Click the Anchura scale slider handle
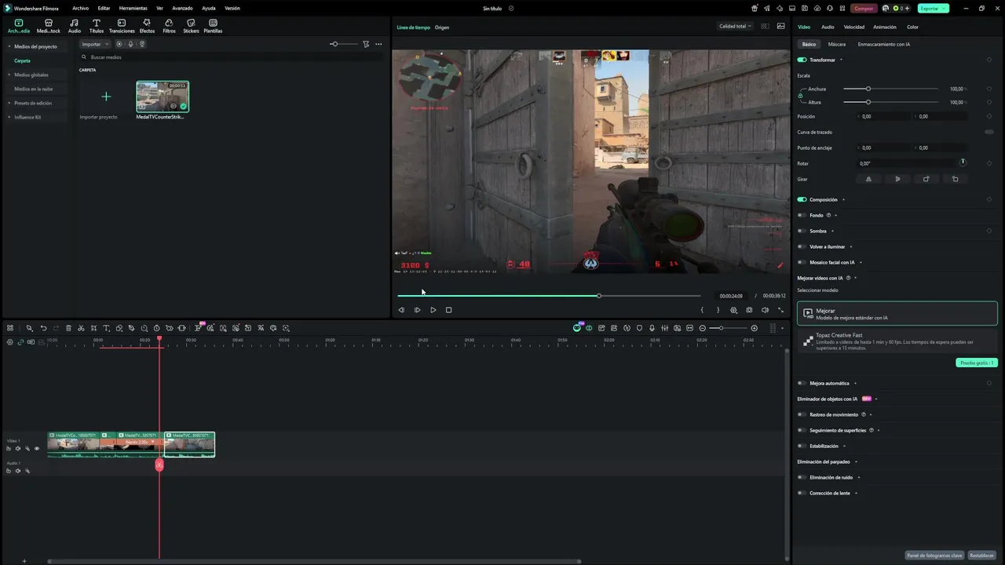Image resolution: width=1005 pixels, height=565 pixels. coord(868,89)
